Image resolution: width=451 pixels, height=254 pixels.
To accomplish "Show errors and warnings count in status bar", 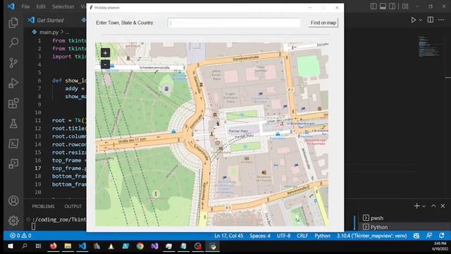I will [20, 236].
